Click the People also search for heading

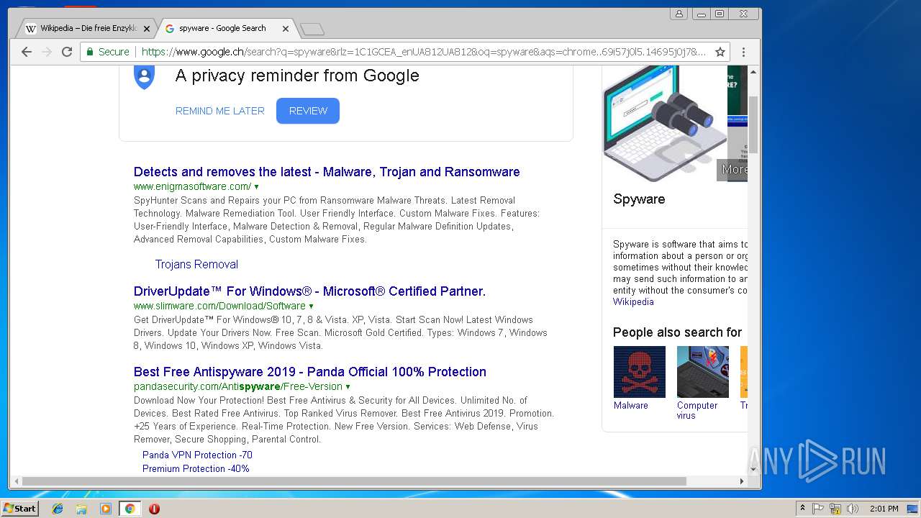click(x=677, y=332)
